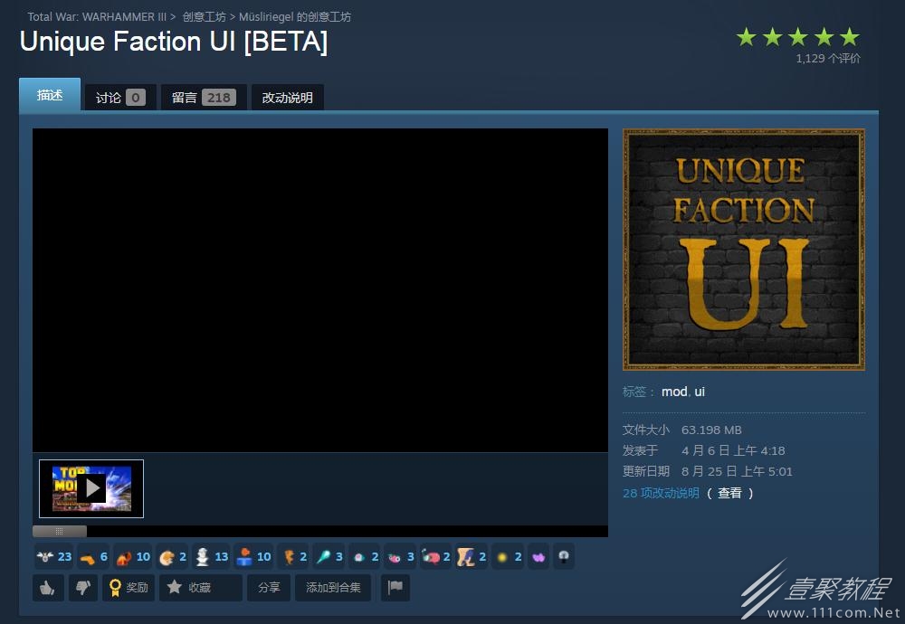Switch to the 讨论 discussions tab
The width and height of the screenshot is (905, 624).
pos(120,98)
